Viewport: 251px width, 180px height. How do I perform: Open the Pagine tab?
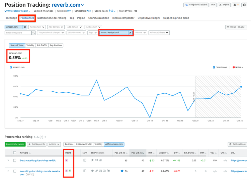tap(81, 18)
